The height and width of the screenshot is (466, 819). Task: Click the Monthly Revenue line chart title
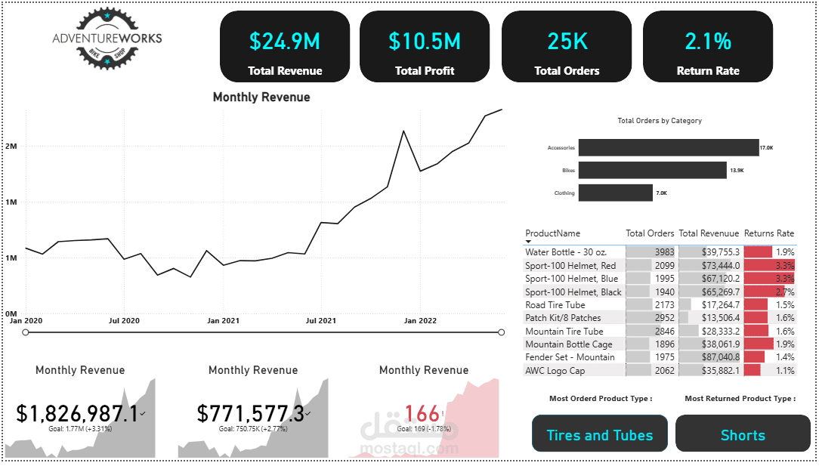(x=261, y=97)
